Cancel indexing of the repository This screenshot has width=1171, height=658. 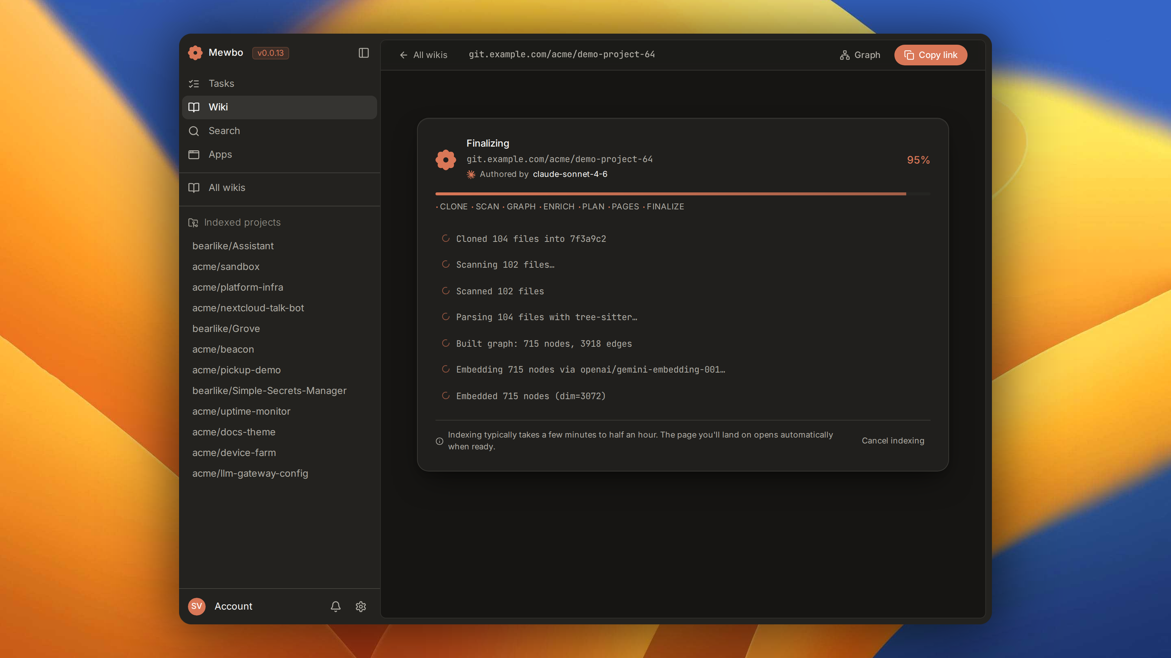[x=893, y=441]
